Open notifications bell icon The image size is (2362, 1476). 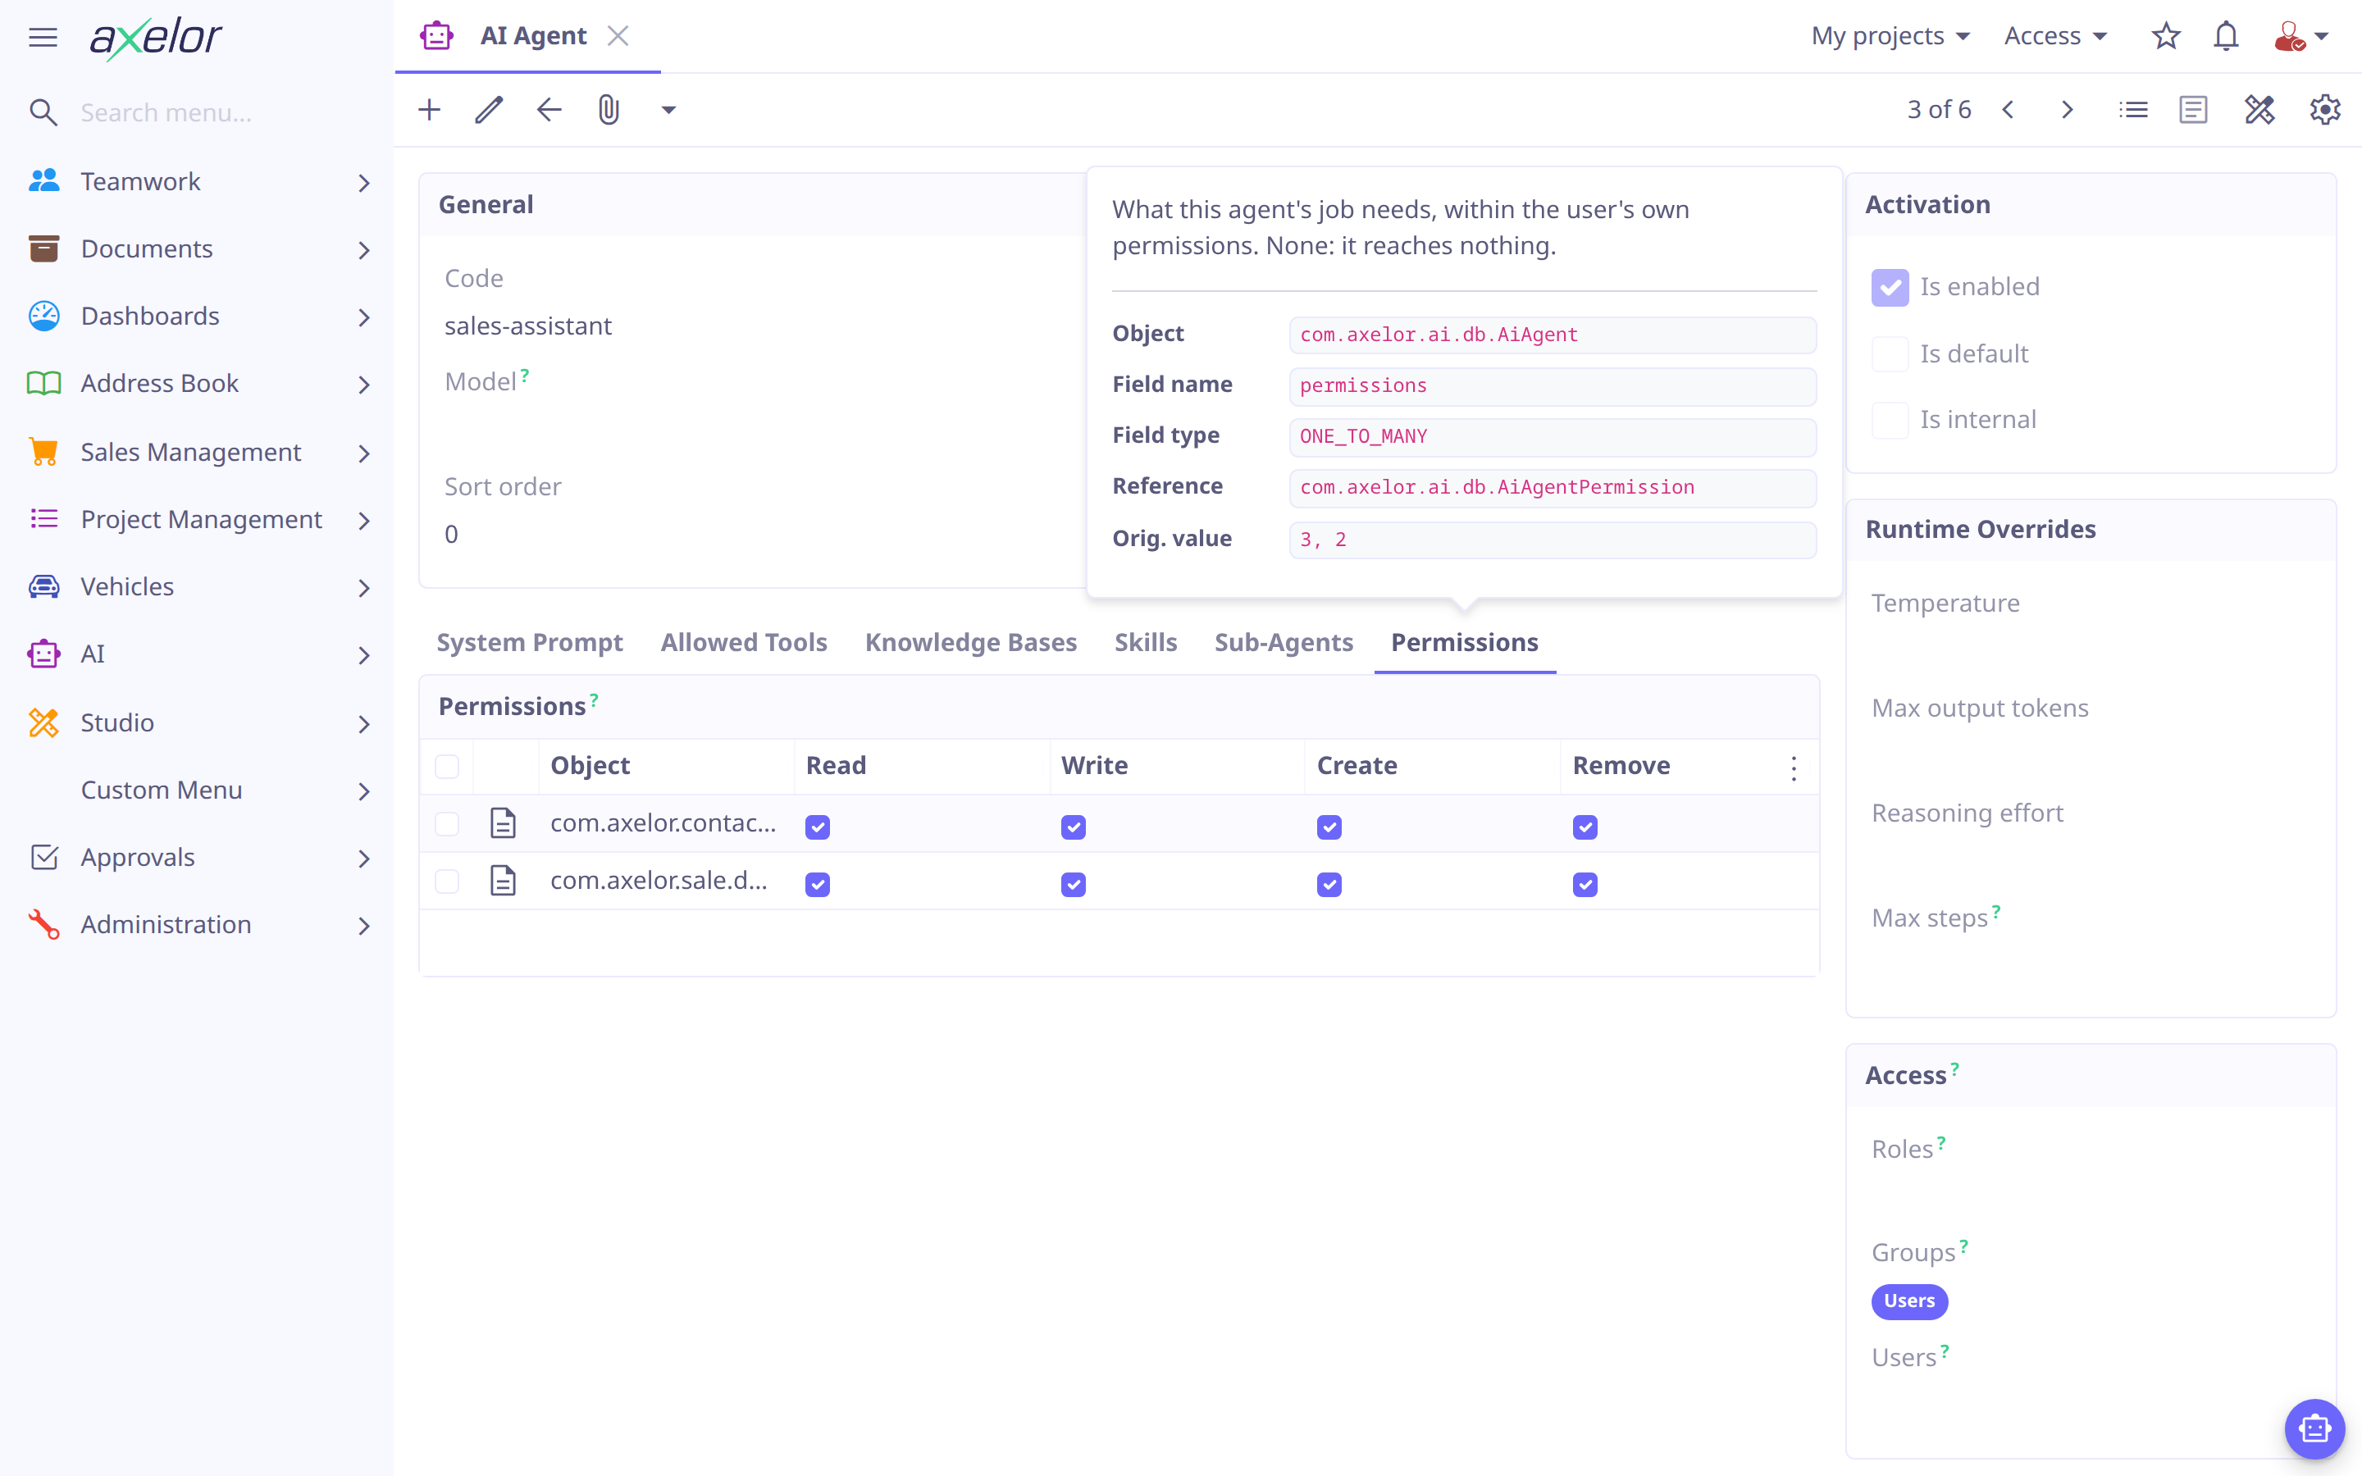click(x=2225, y=36)
